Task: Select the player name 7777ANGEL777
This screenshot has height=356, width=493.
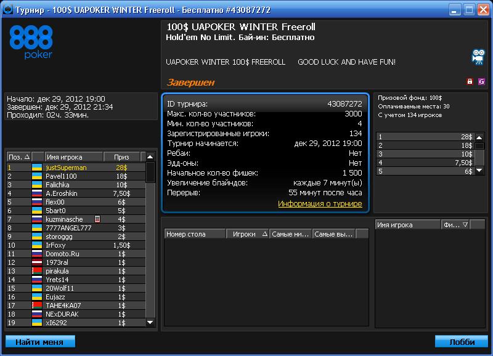Action: (x=68, y=228)
